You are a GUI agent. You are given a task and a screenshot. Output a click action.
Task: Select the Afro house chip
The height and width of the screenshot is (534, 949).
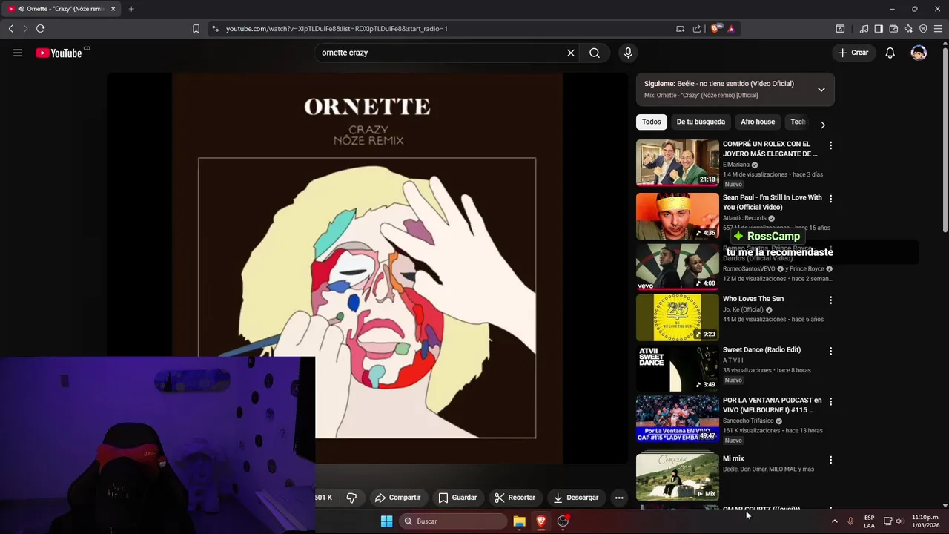pos(758,122)
